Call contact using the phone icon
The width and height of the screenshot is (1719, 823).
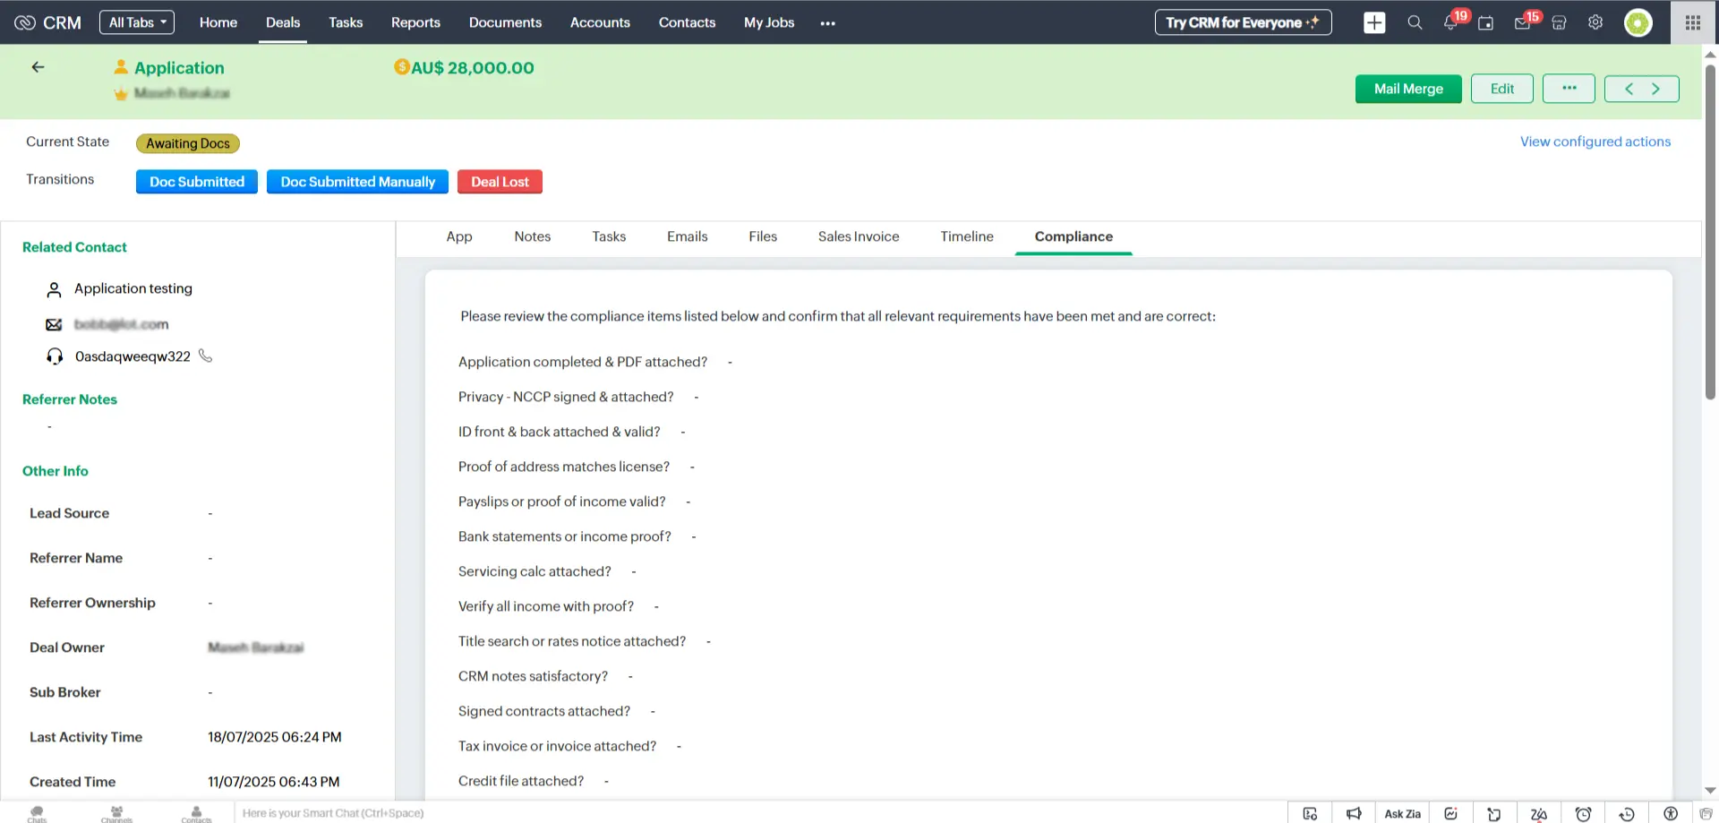click(205, 356)
